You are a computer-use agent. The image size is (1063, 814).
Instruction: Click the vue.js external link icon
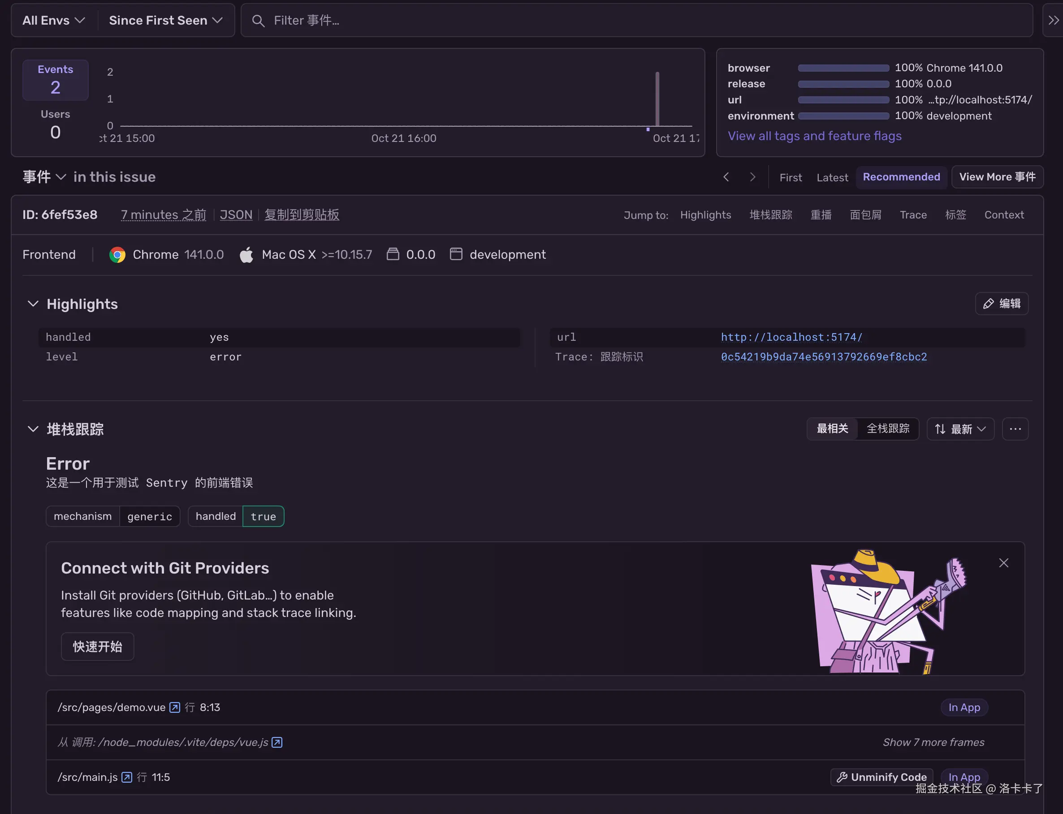[277, 742]
